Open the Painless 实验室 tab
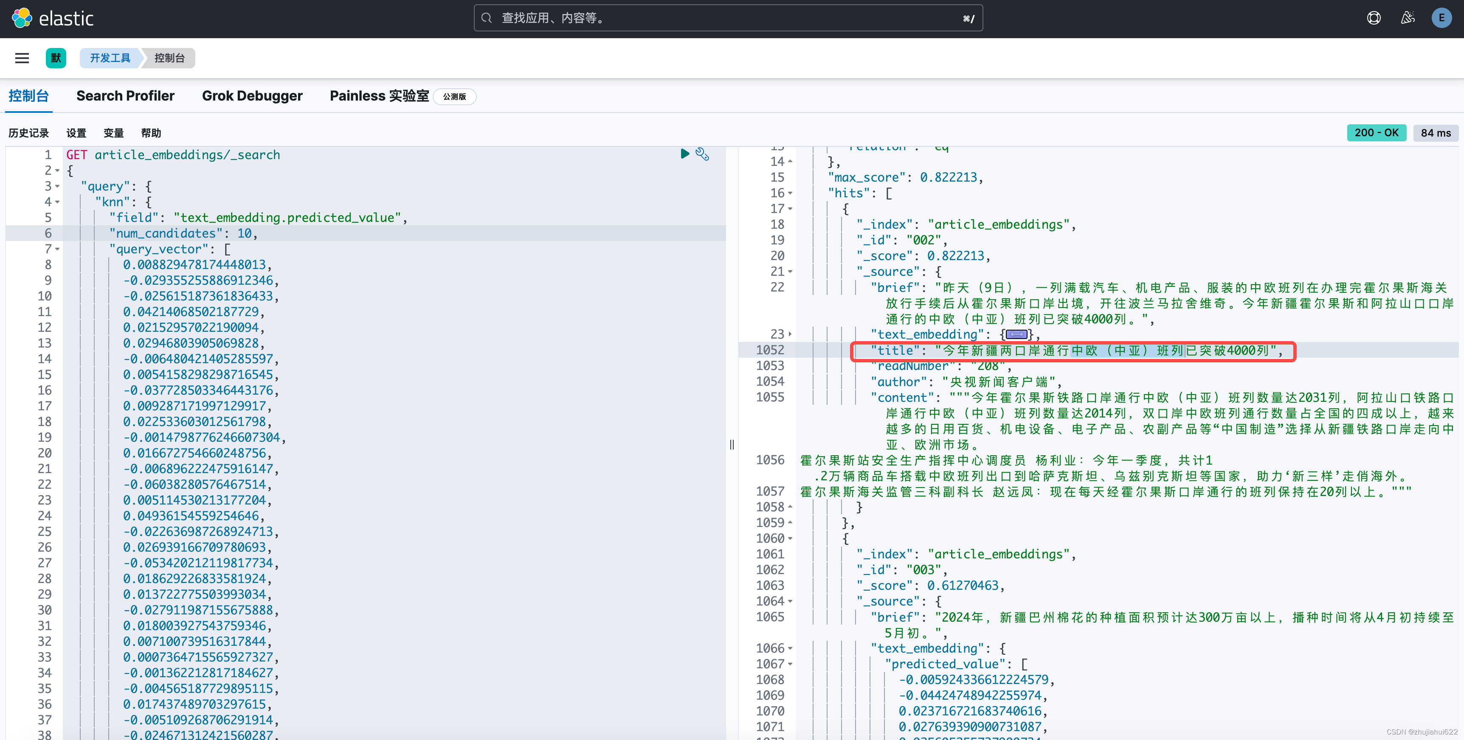The image size is (1464, 740). coord(379,96)
